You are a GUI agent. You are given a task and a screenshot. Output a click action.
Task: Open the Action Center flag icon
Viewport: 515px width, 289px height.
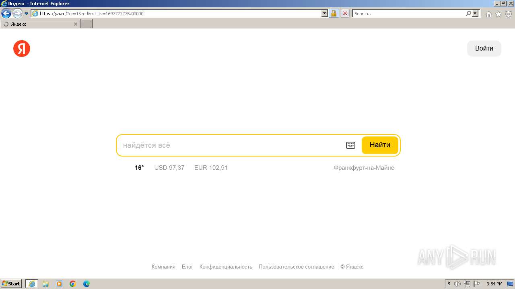click(477, 284)
